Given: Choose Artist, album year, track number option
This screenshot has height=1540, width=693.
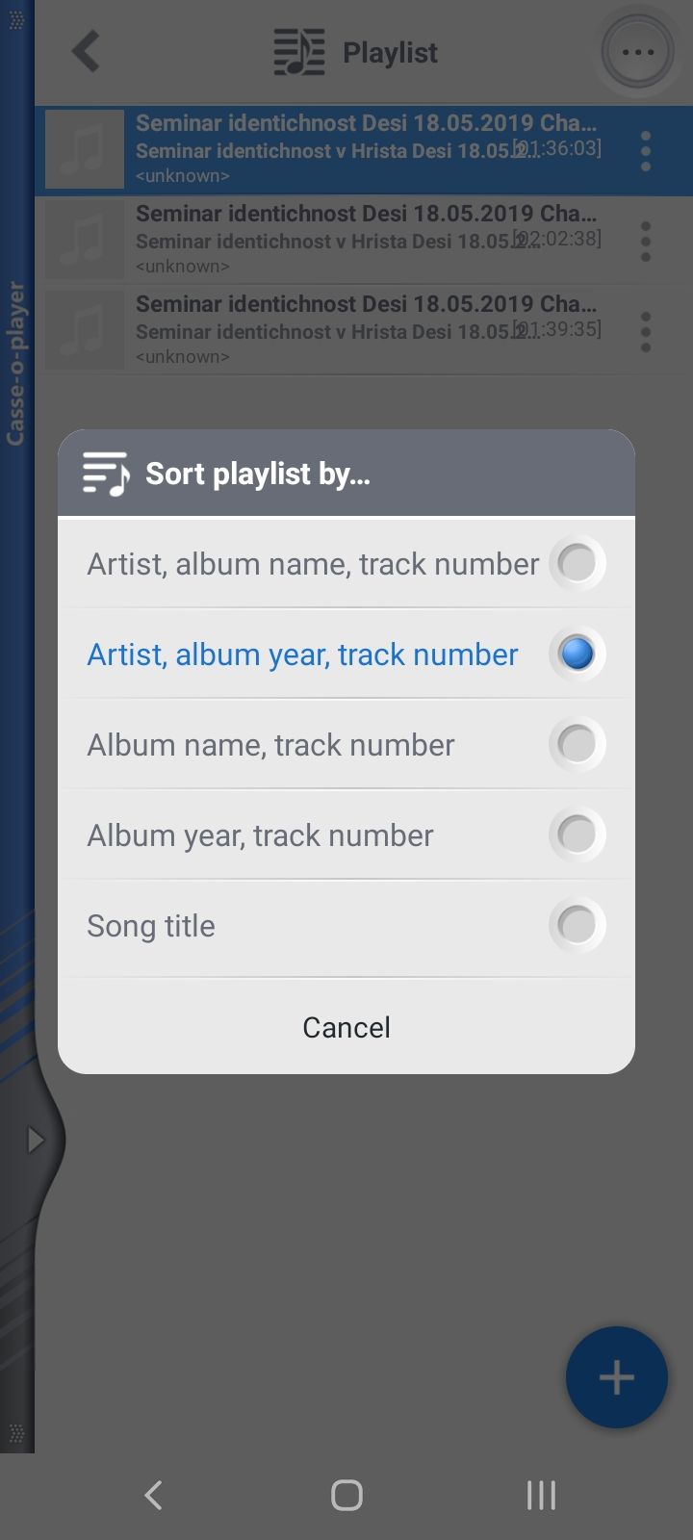Looking at the screenshot, I should [x=577, y=654].
